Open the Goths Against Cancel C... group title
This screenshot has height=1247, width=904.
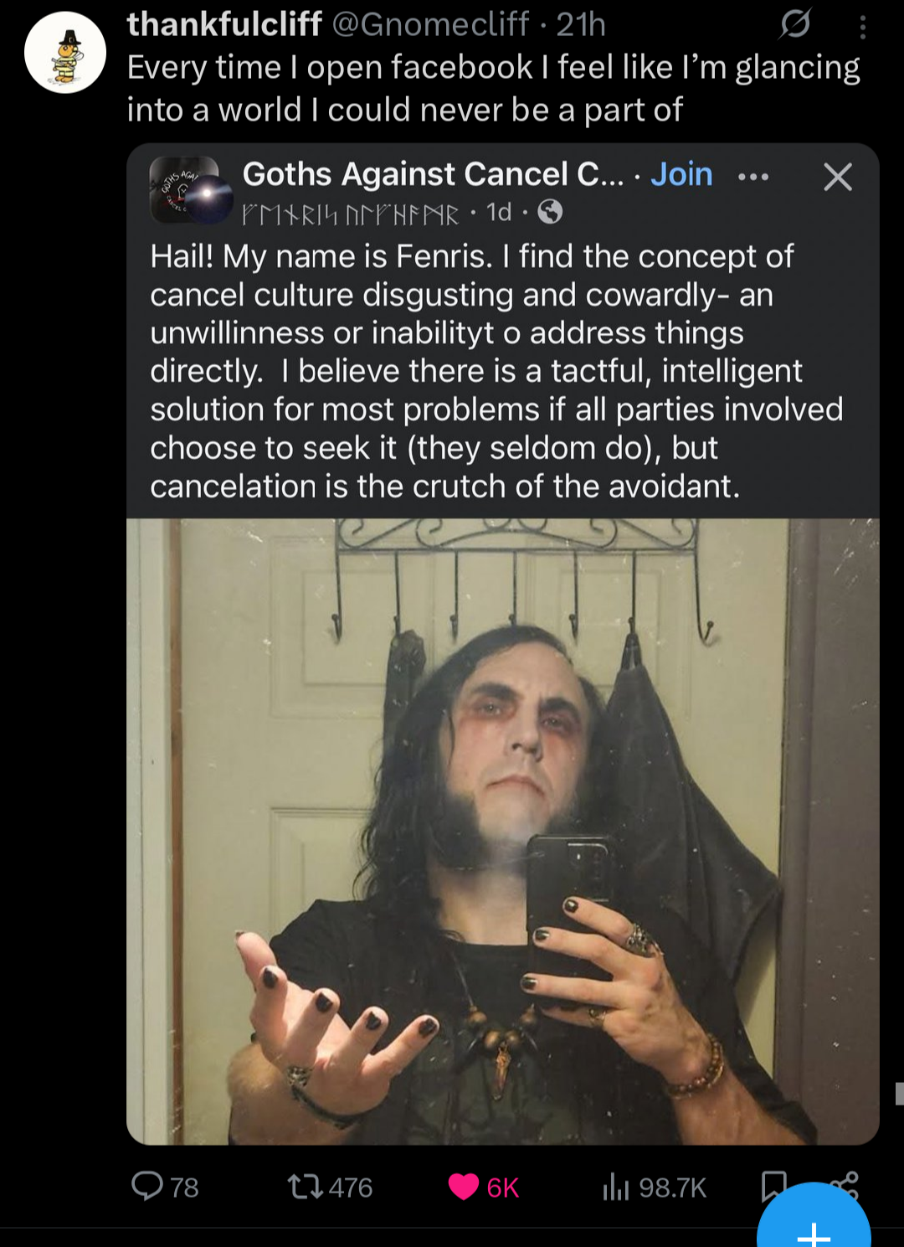(x=433, y=174)
